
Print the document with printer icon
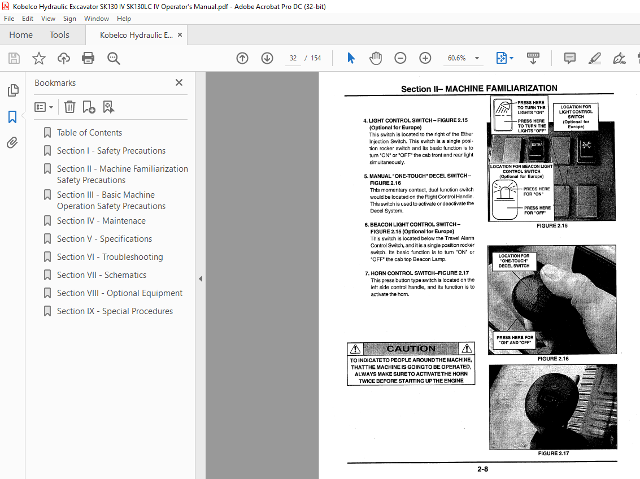coord(88,58)
